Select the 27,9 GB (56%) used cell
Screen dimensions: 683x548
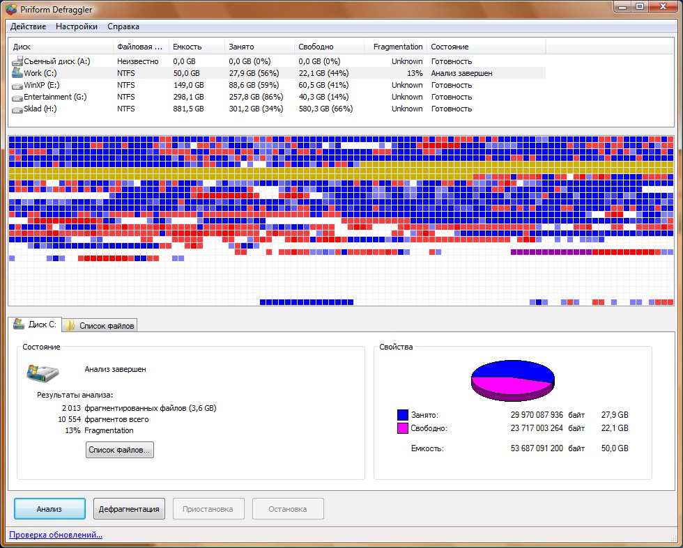tap(254, 73)
